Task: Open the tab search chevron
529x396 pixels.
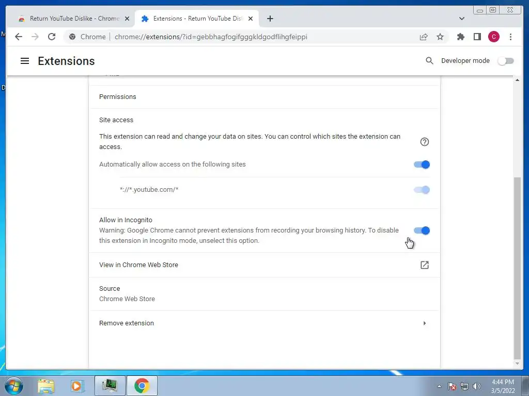Action: pyautogui.click(x=461, y=19)
